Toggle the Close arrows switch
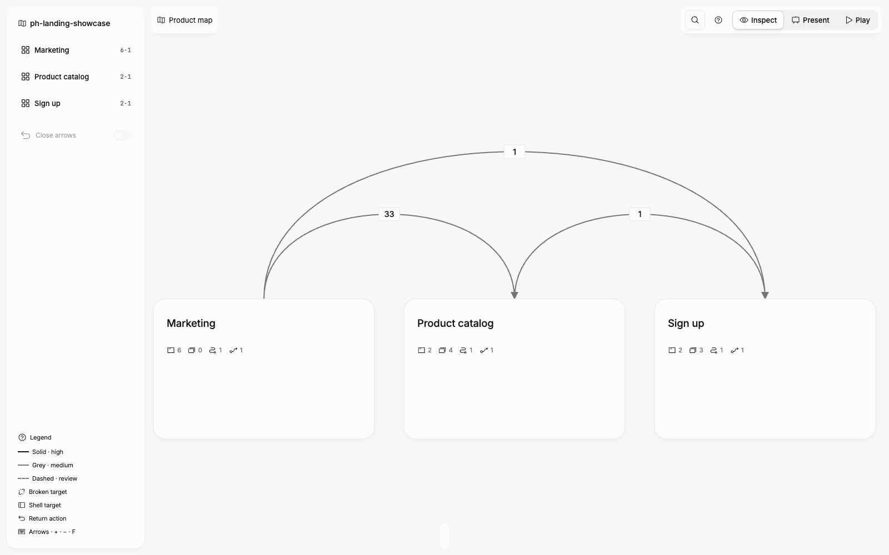This screenshot has width=889, height=555. tap(122, 135)
